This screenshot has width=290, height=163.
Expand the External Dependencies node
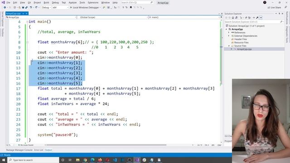pyautogui.click(x=229, y=36)
